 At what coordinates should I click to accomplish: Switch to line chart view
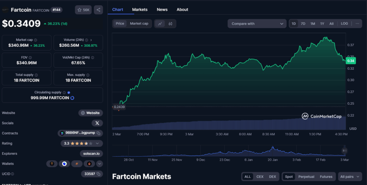[x=160, y=23]
